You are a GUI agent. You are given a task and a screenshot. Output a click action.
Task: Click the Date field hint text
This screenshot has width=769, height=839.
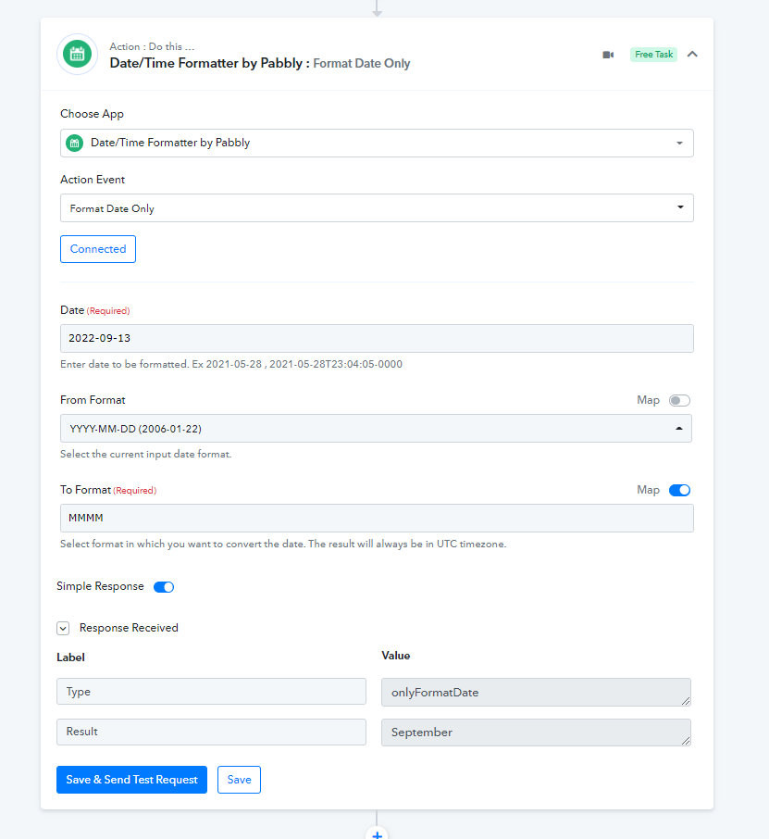[x=231, y=364]
